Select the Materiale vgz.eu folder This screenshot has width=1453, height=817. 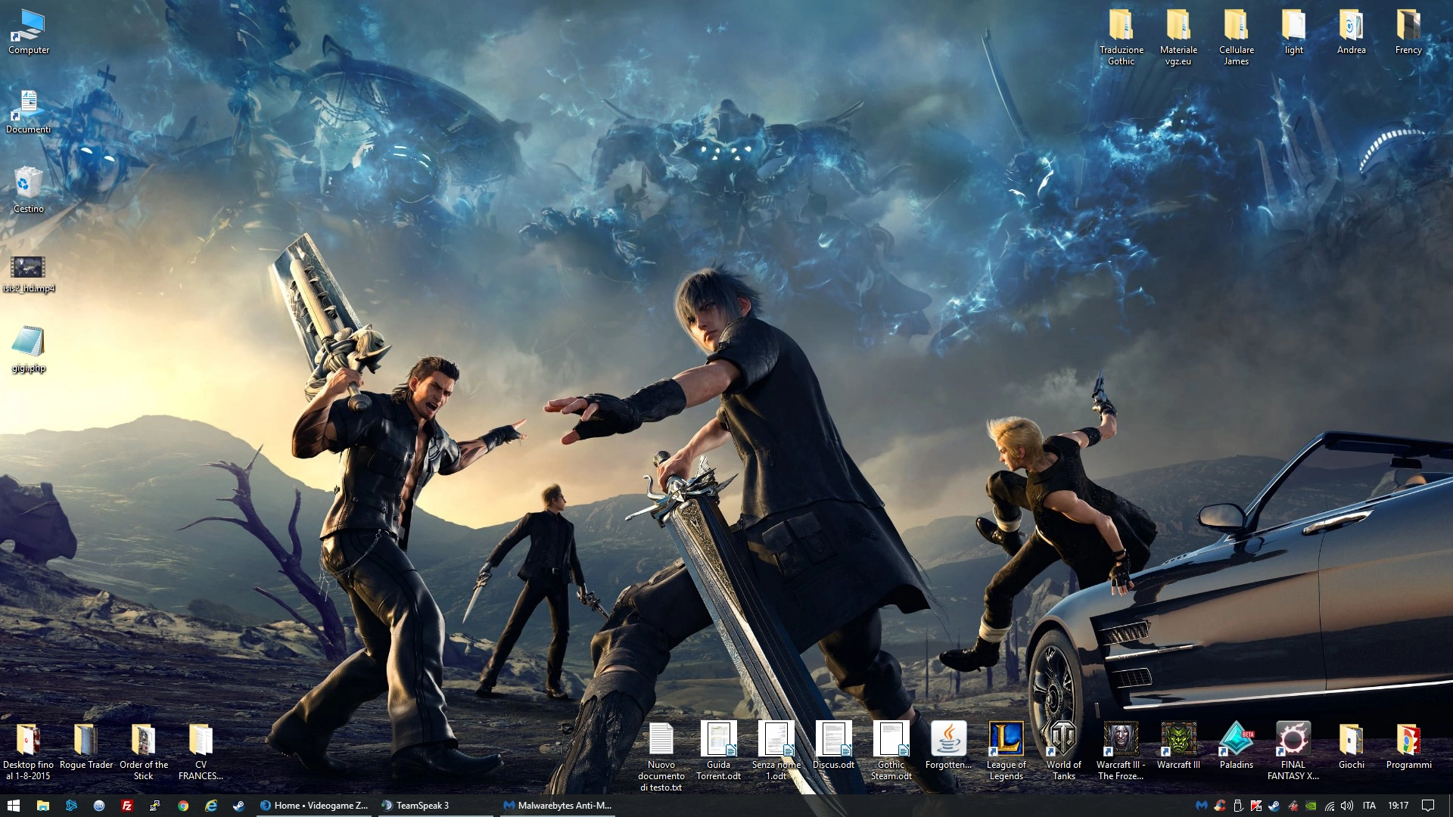pyautogui.click(x=1178, y=37)
